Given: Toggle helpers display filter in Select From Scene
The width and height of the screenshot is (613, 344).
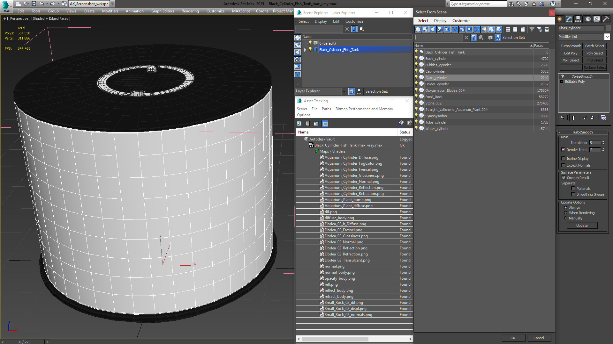Looking at the screenshot, I should point(447,29).
